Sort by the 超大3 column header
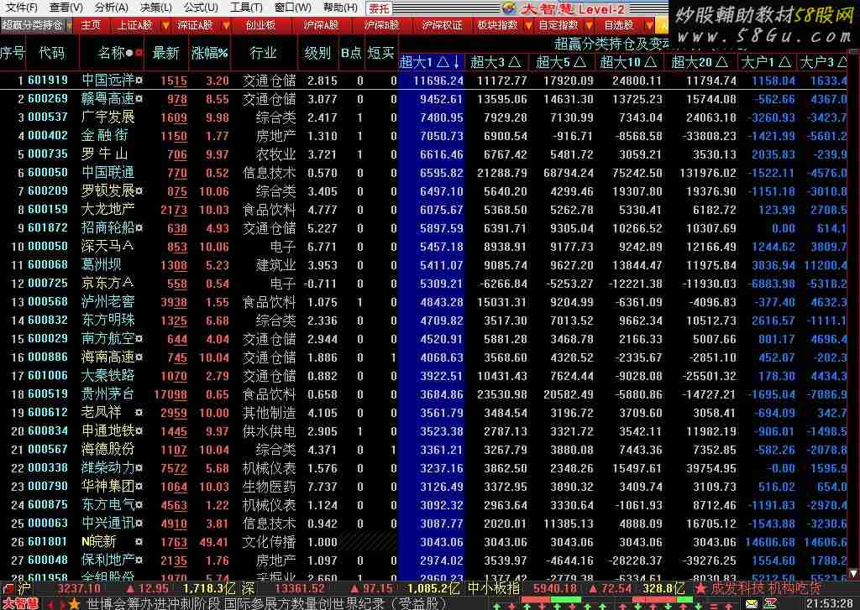Screen dimensions: 860x610 click(x=496, y=62)
